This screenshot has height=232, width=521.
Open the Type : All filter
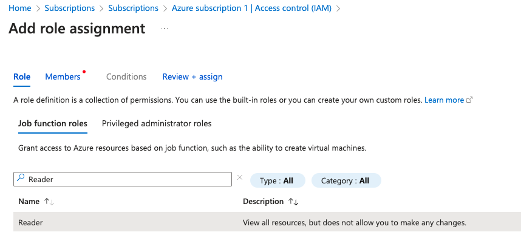(277, 180)
